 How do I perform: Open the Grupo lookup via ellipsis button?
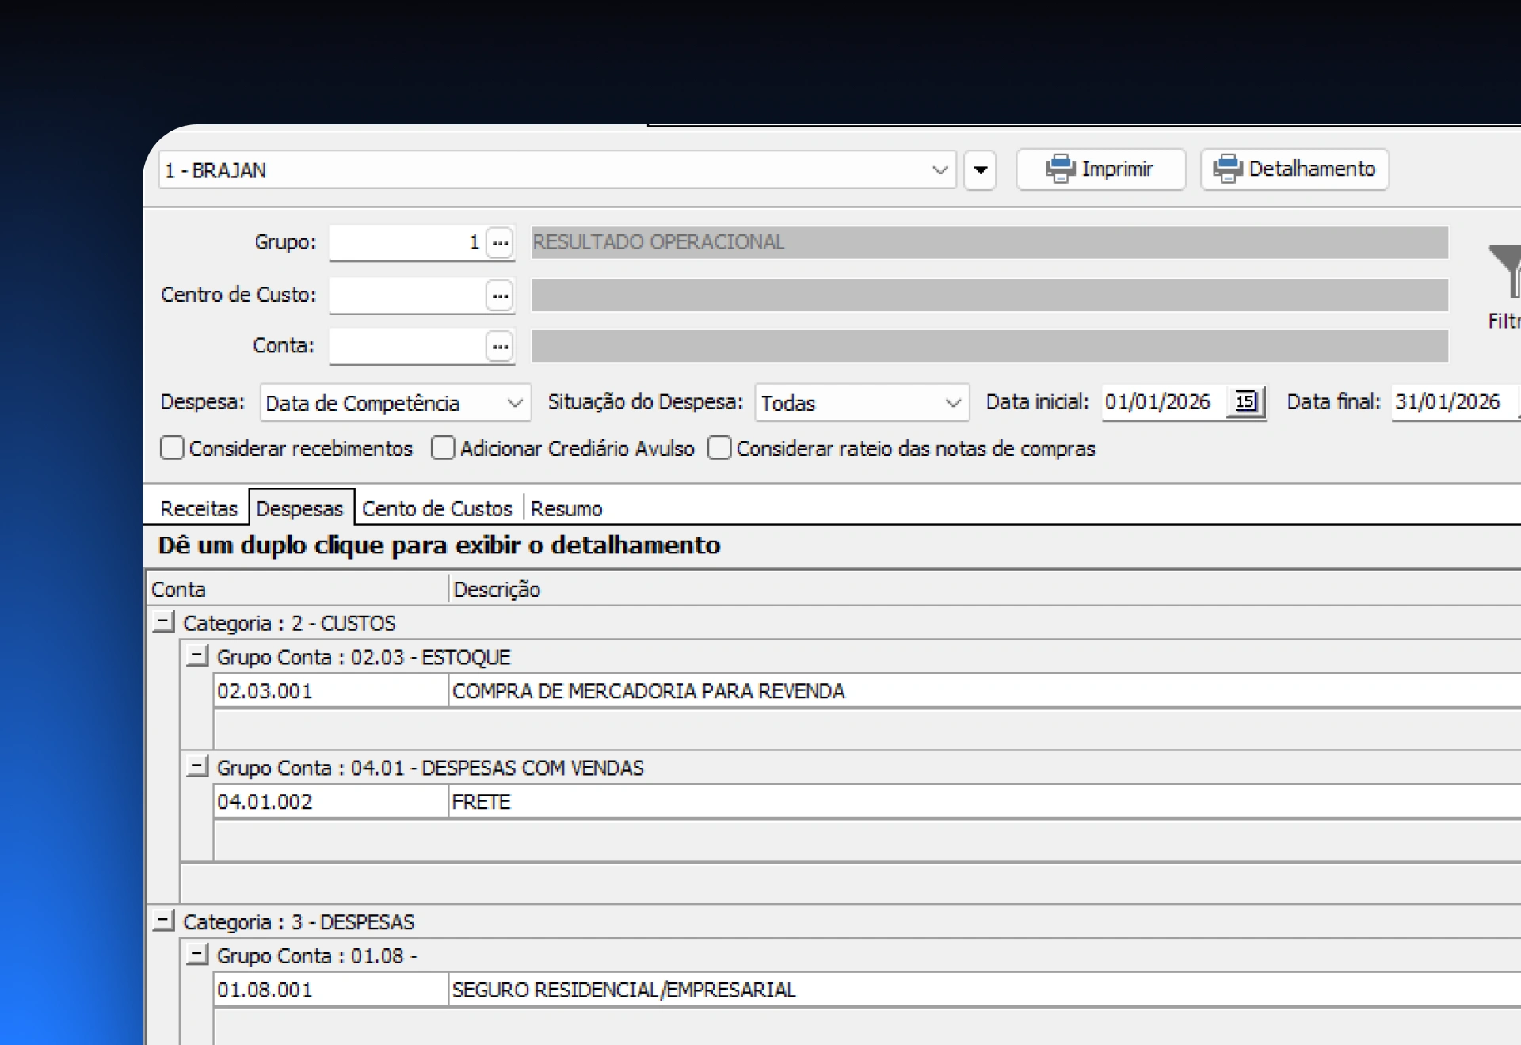pyautogui.click(x=499, y=243)
